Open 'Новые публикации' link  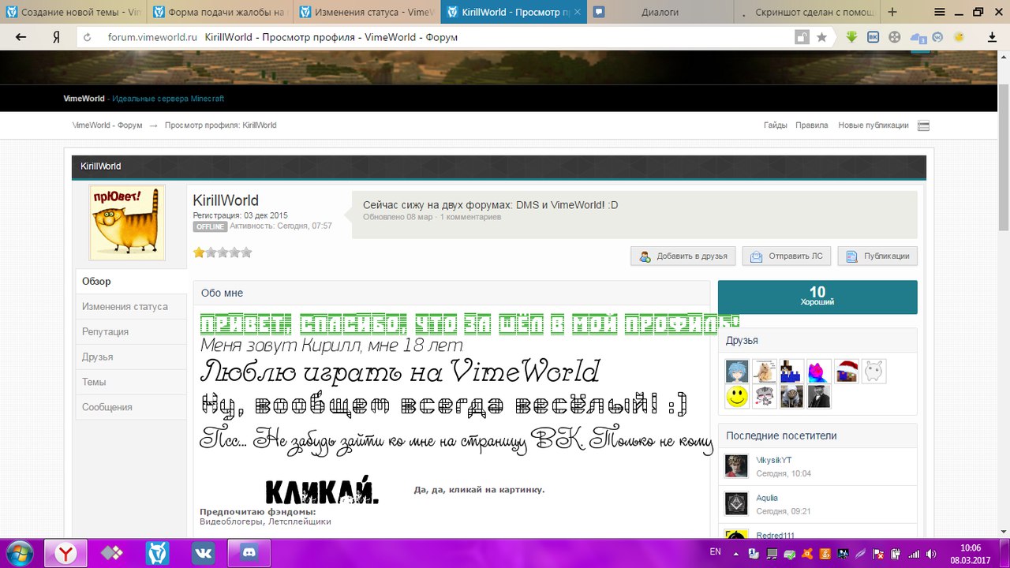(873, 125)
